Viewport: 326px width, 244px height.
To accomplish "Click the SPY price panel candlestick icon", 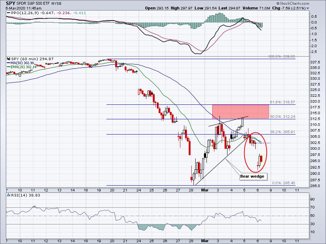I will 9,59.
